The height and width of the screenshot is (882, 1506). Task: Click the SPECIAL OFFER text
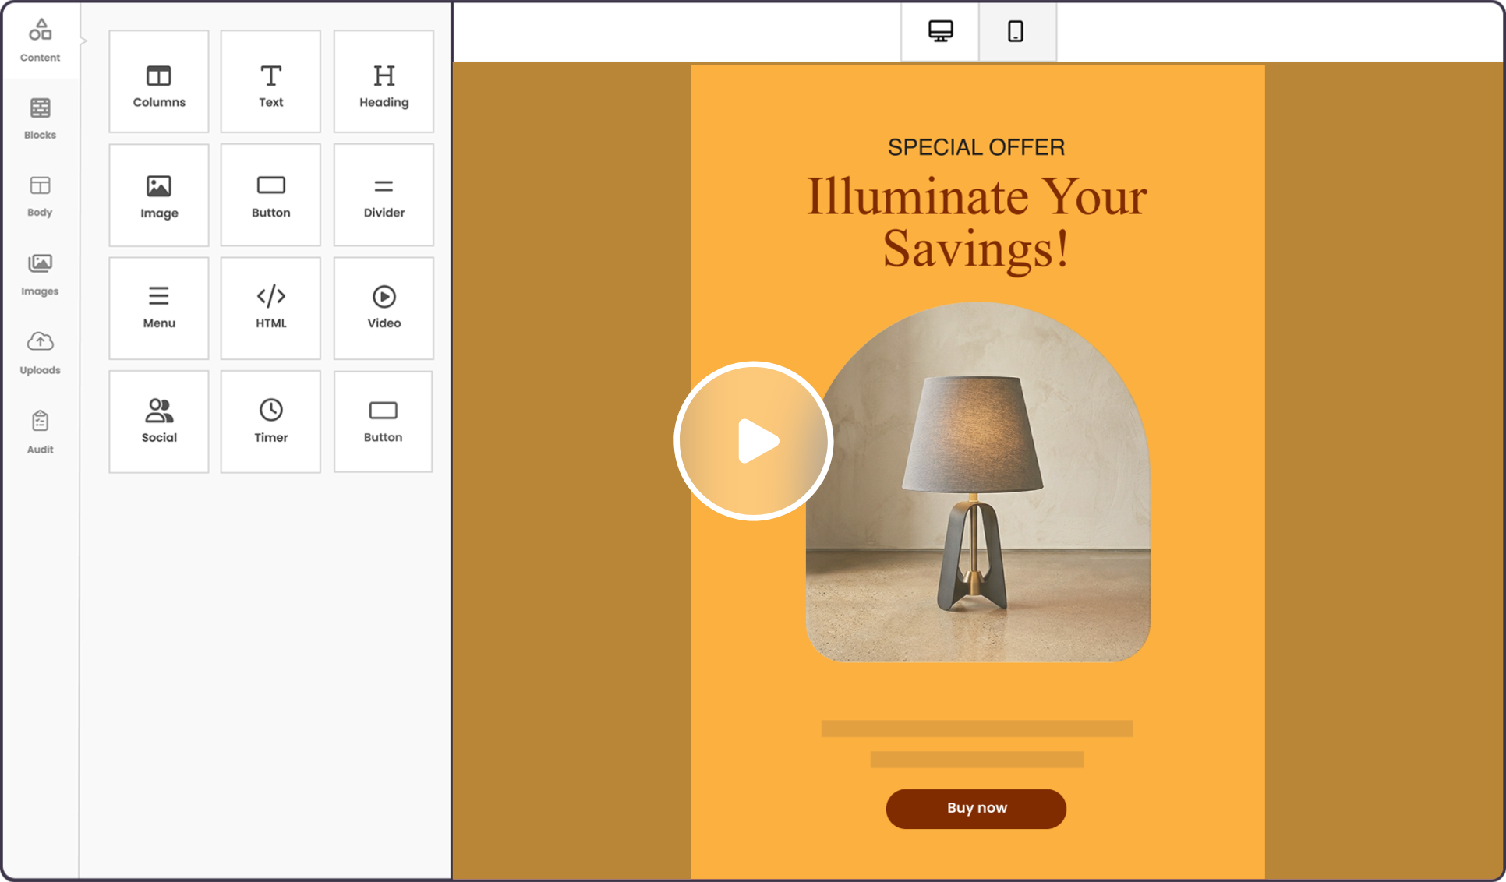click(x=976, y=147)
